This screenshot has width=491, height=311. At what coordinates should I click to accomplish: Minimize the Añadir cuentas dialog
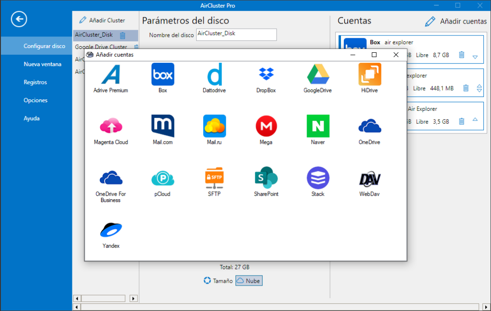pos(353,55)
